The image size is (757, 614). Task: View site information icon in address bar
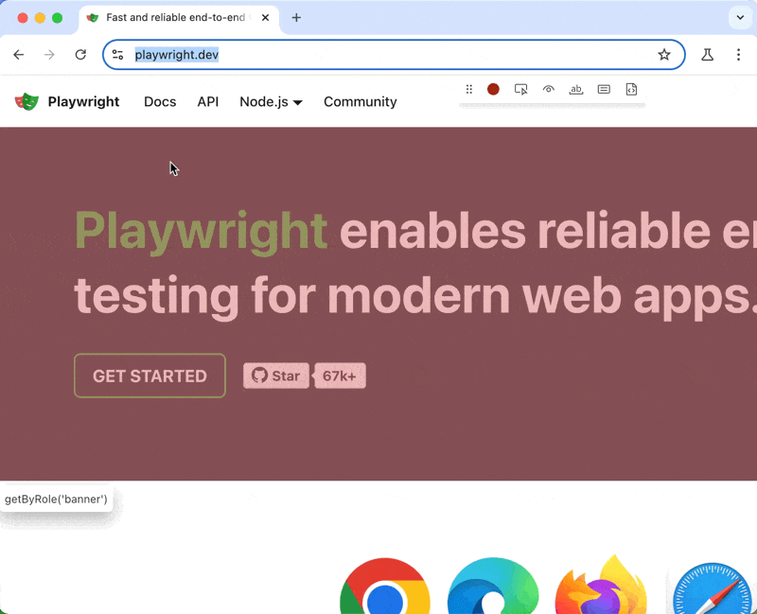[117, 55]
